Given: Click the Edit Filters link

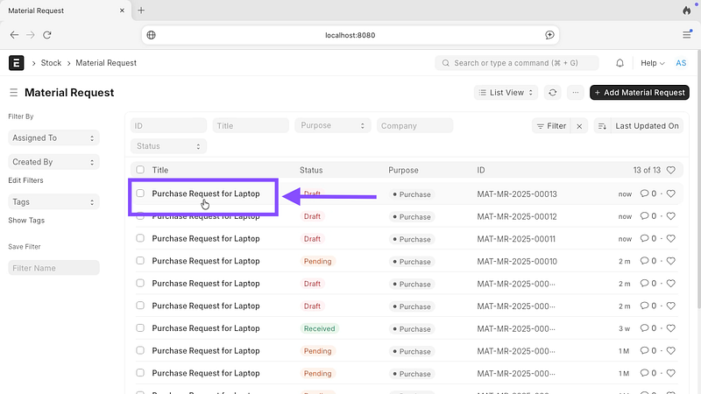Looking at the screenshot, I should pos(25,180).
